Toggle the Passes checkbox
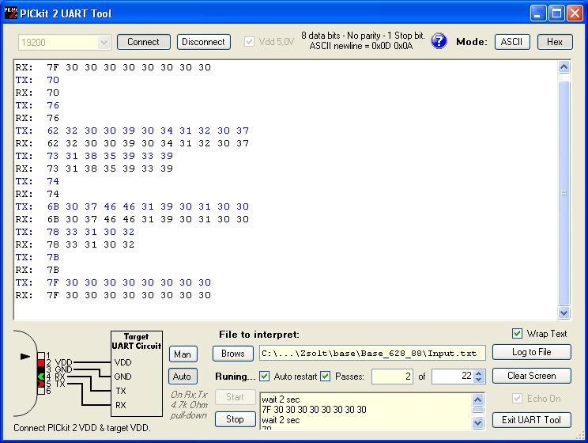 pyautogui.click(x=325, y=377)
